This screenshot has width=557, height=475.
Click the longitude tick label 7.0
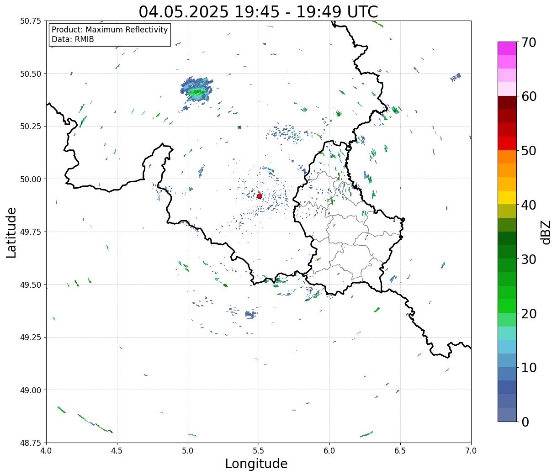click(x=471, y=451)
